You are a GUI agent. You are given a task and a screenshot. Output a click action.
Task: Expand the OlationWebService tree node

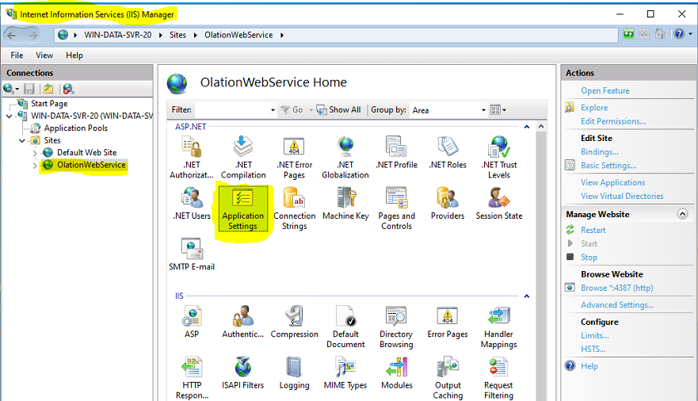(35, 166)
